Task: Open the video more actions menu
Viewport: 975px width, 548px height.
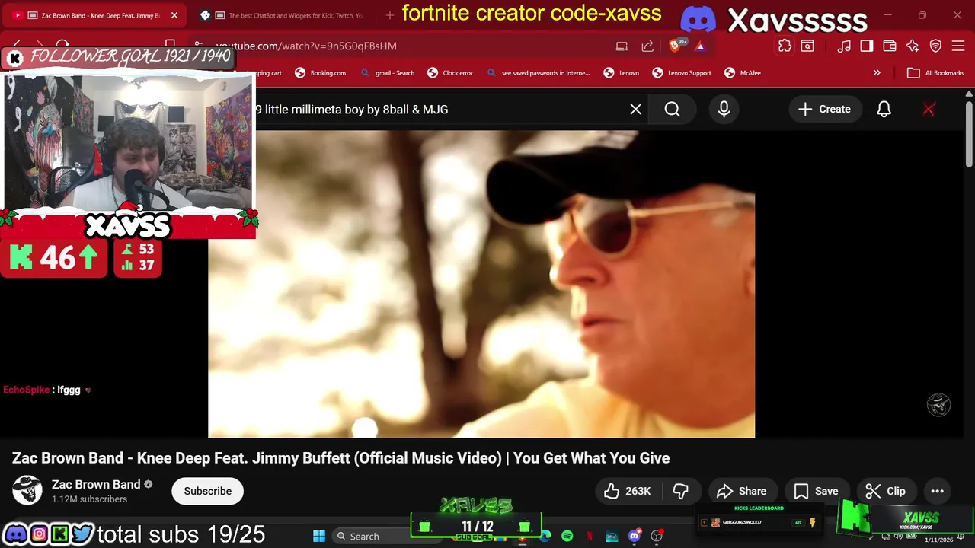Action: tap(937, 491)
